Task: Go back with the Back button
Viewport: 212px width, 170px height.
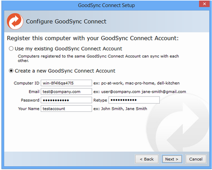Action: [x=146, y=159]
